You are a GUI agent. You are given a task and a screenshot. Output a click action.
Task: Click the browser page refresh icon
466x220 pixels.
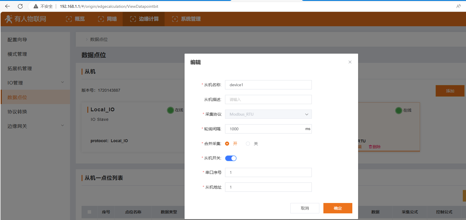(x=20, y=6)
